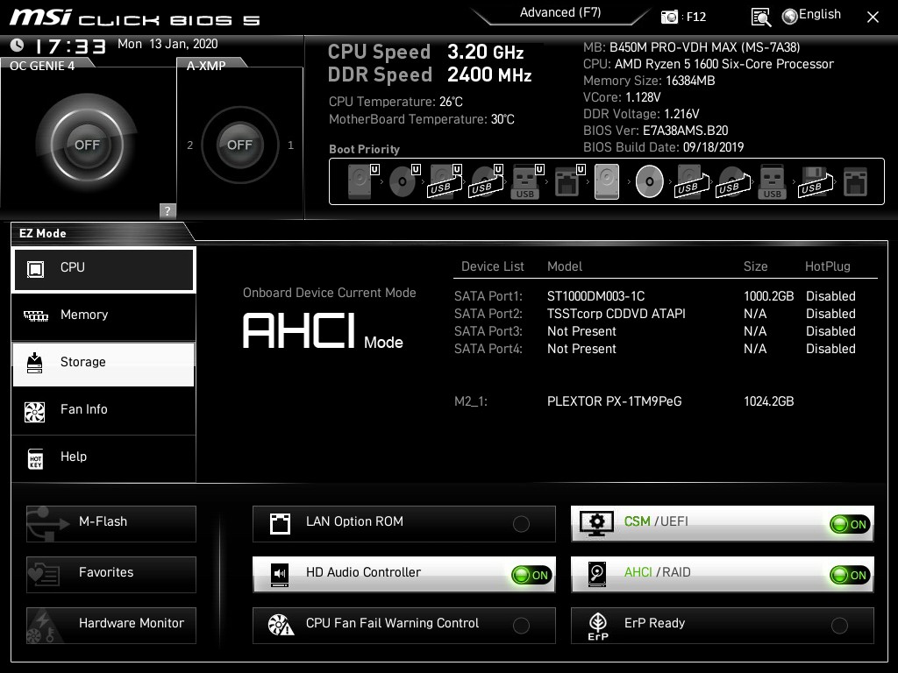Viewport: 898px width, 673px height.
Task: Open the A-XMP tab
Action: [x=206, y=66]
